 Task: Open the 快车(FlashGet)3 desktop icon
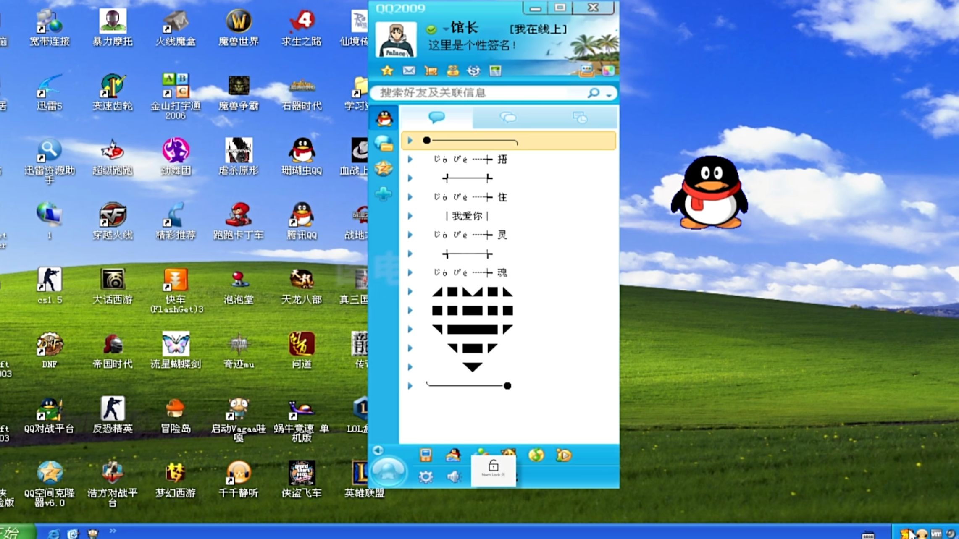coord(176,290)
